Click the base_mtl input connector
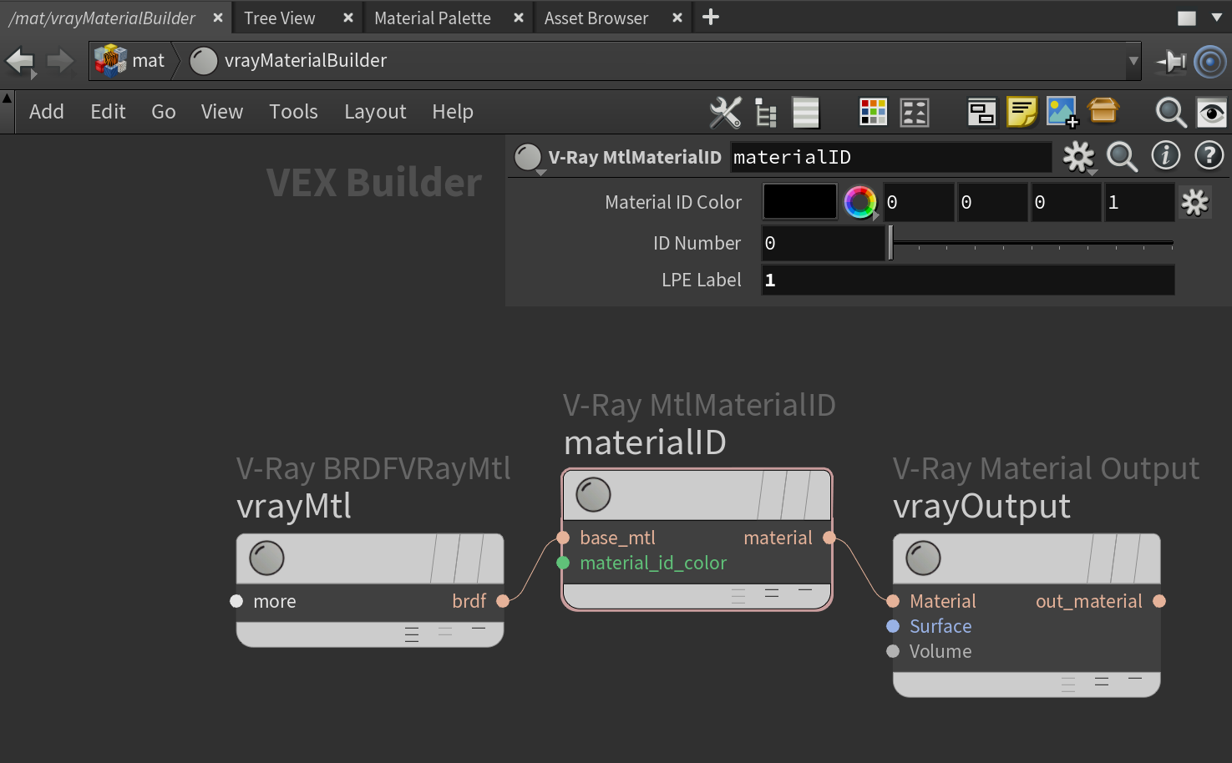Image resolution: width=1232 pixels, height=763 pixels. pyautogui.click(x=563, y=538)
